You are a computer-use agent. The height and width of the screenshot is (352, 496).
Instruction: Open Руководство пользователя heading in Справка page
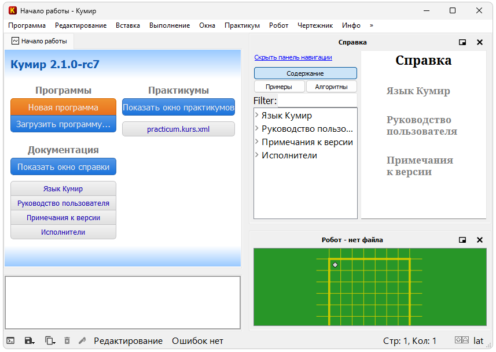[x=422, y=125]
